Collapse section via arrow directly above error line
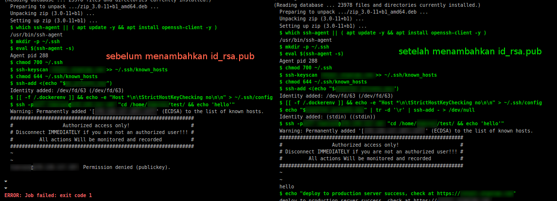This screenshot has width=557, height=201. [5, 187]
